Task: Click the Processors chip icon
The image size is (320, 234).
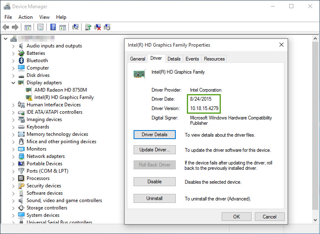Action: [21, 178]
